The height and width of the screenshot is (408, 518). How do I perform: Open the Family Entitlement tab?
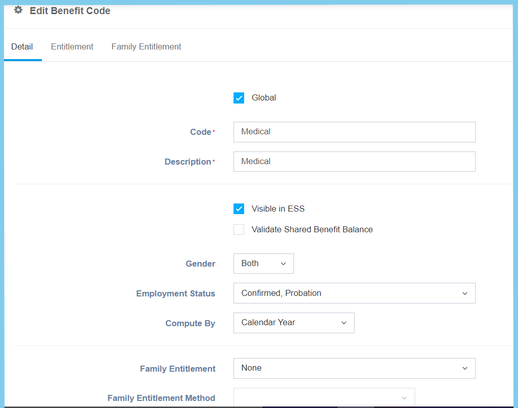146,46
